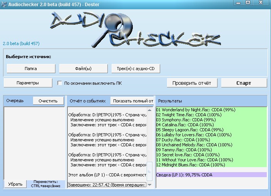Close the Audiochecker window

click(x=261, y=3)
